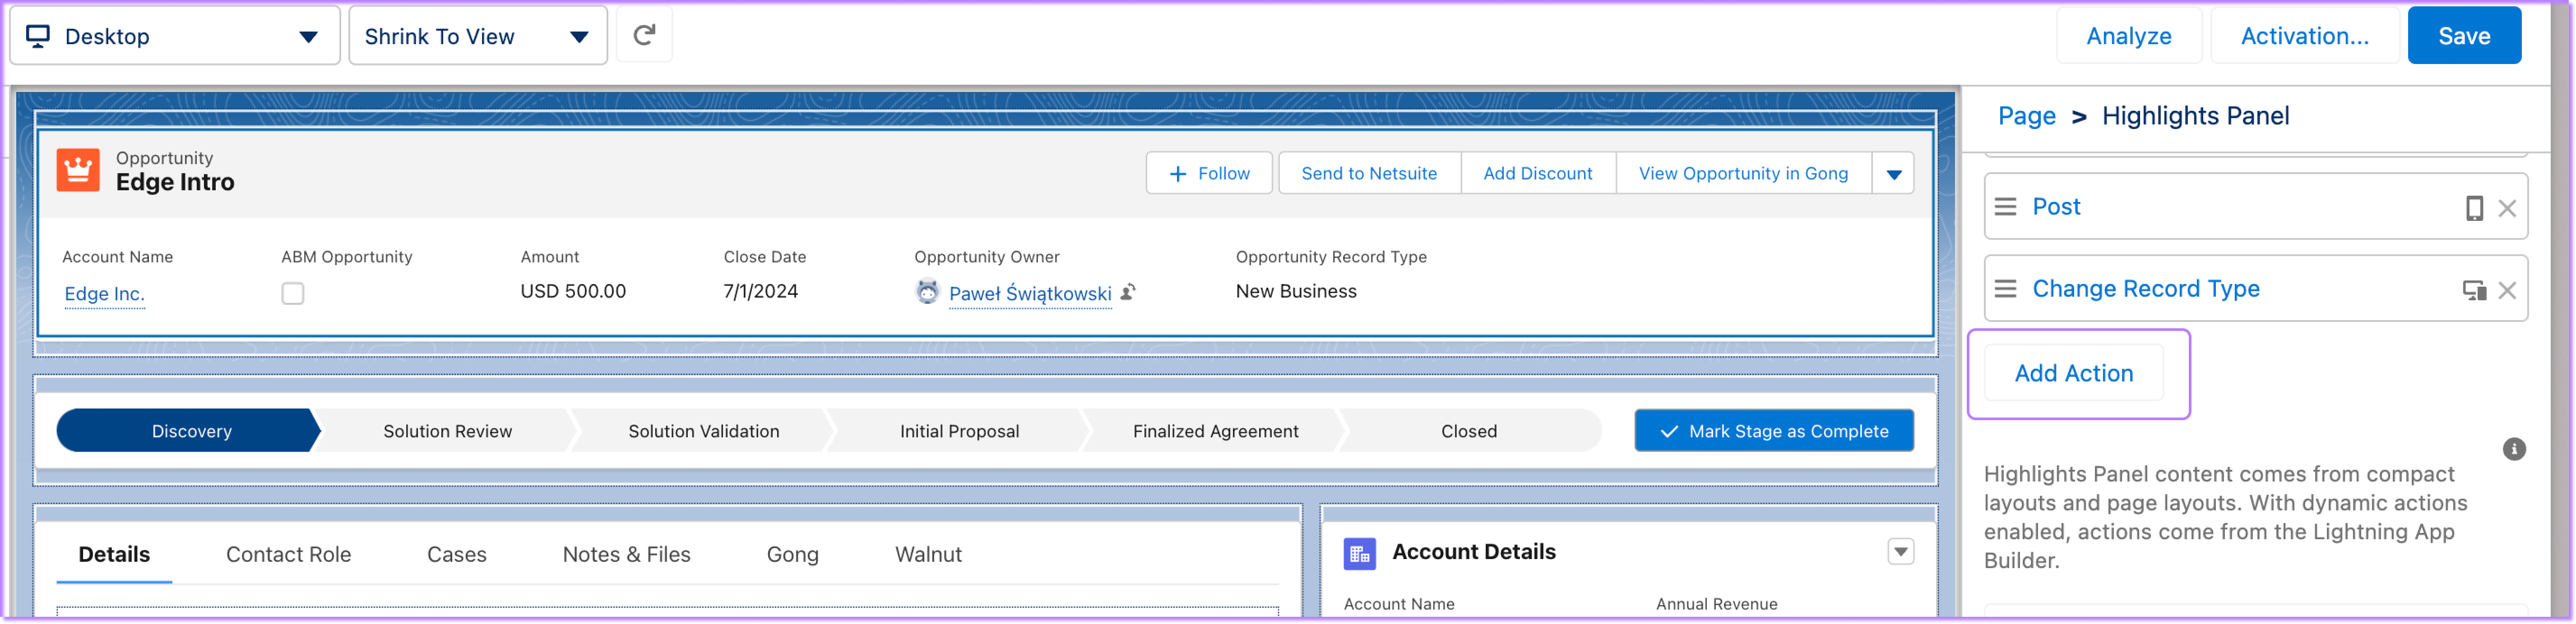Select the Solution Validation stage
The height and width of the screenshot is (624, 2576).
(x=703, y=431)
